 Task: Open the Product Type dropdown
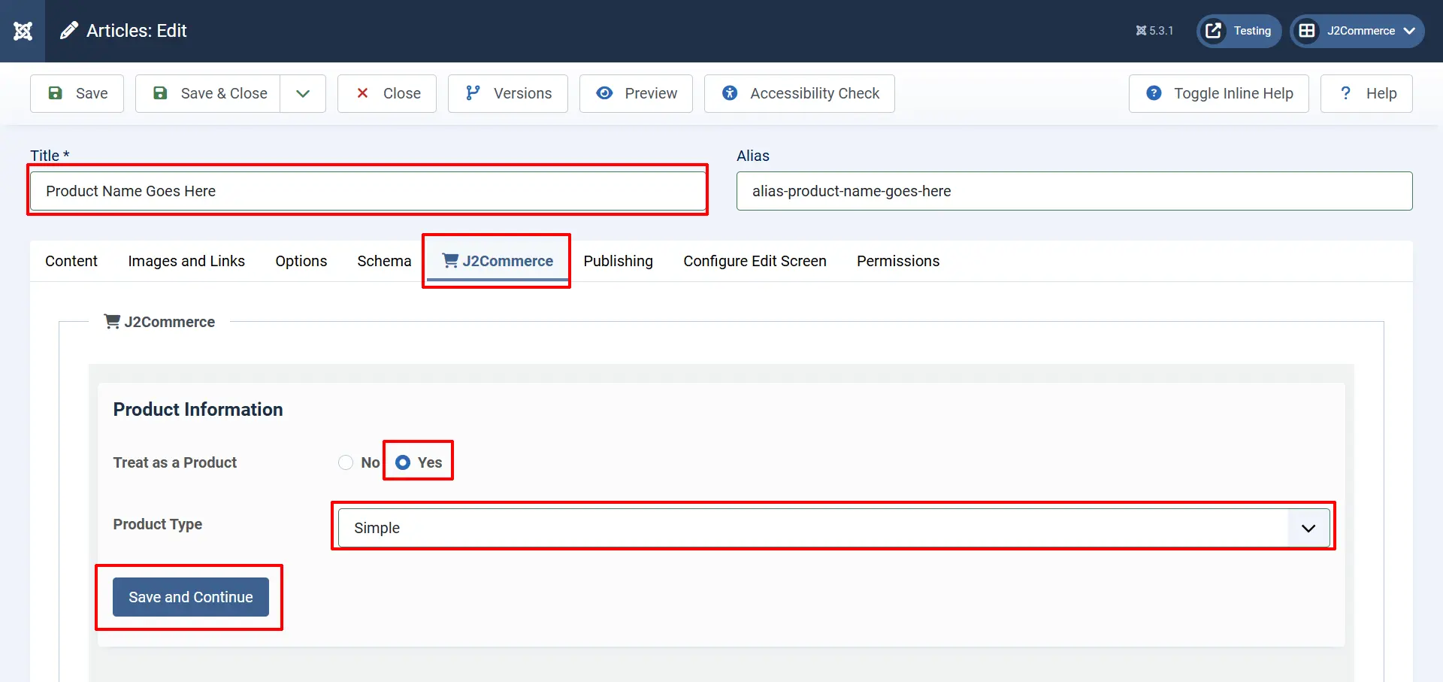[834, 528]
